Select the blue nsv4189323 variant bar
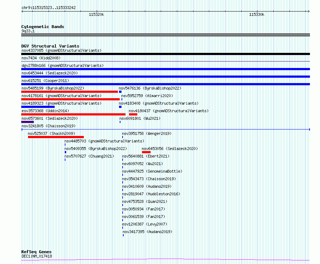 tap(38, 107)
